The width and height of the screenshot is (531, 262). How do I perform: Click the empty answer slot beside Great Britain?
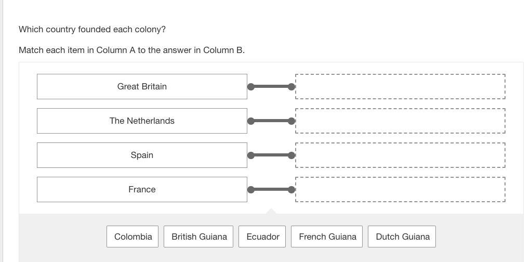point(400,86)
